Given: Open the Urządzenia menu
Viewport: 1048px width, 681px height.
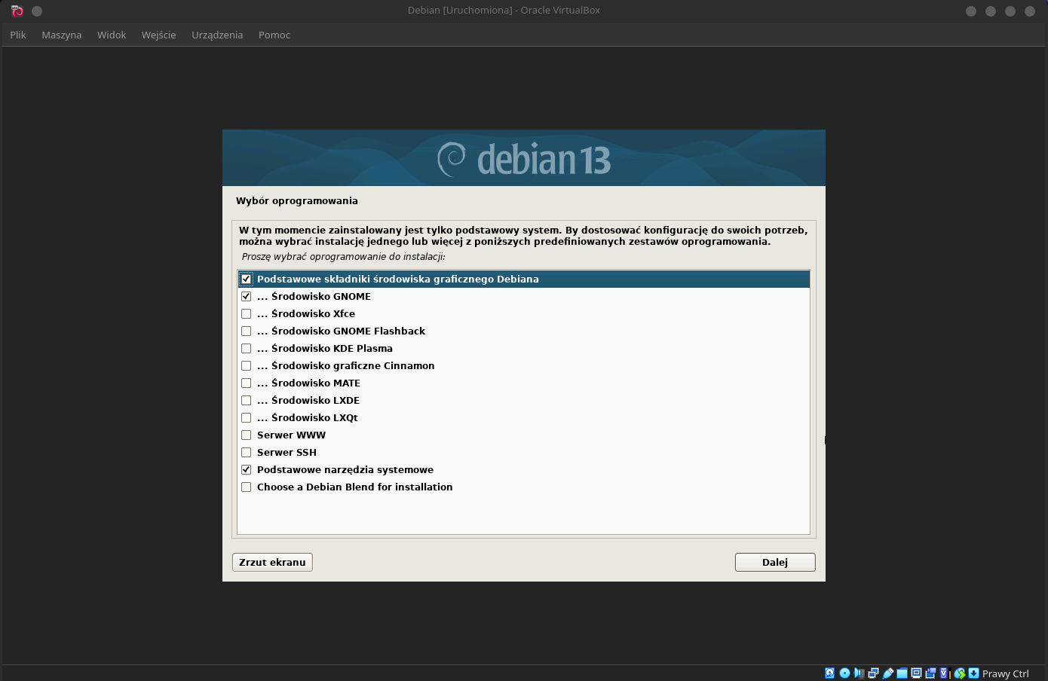Looking at the screenshot, I should click(217, 35).
